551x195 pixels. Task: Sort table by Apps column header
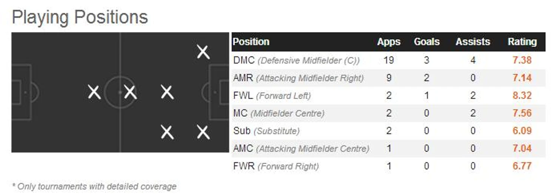389,42
